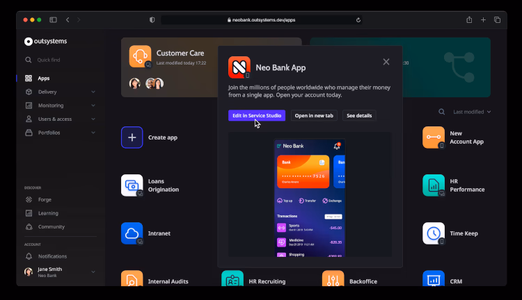
Task: Open the CRM app icon
Action: pyautogui.click(x=434, y=278)
